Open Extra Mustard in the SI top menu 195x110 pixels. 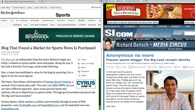[112, 27]
